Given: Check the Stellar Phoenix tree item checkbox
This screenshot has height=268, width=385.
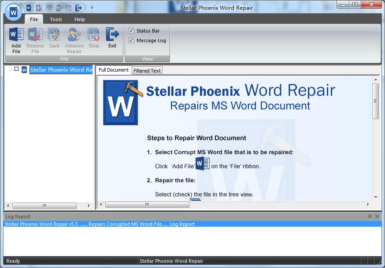Looking at the screenshot, I should click(x=16, y=69).
